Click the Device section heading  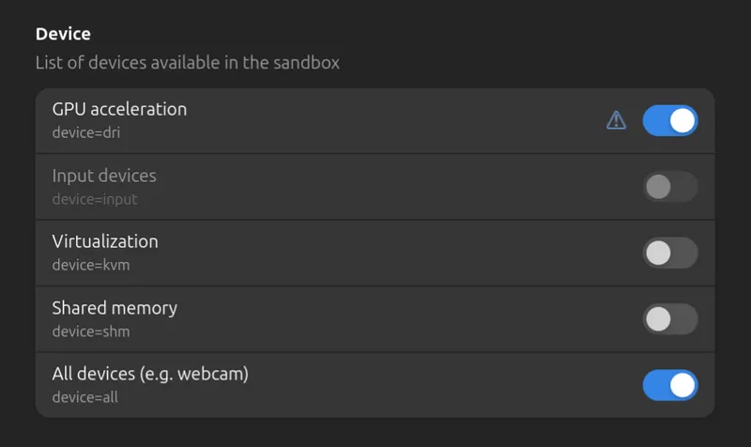(x=63, y=34)
